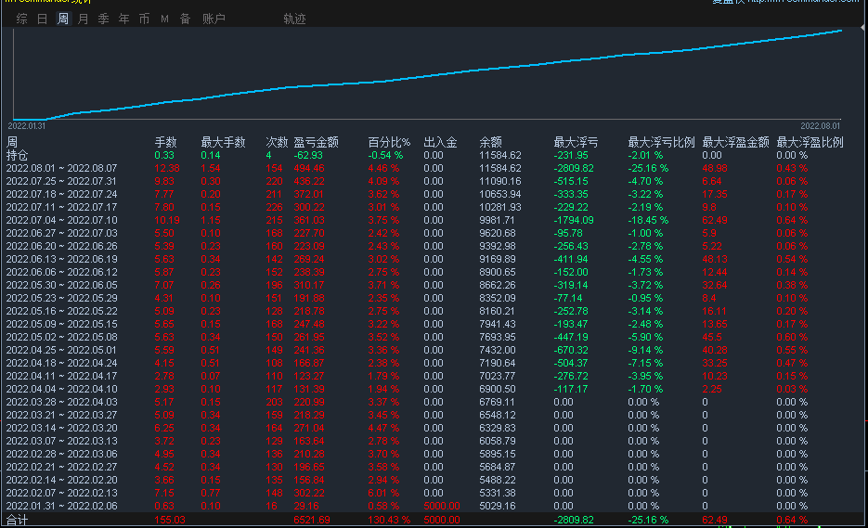
Task: Click total profit value 6521.69
Action: (x=312, y=520)
